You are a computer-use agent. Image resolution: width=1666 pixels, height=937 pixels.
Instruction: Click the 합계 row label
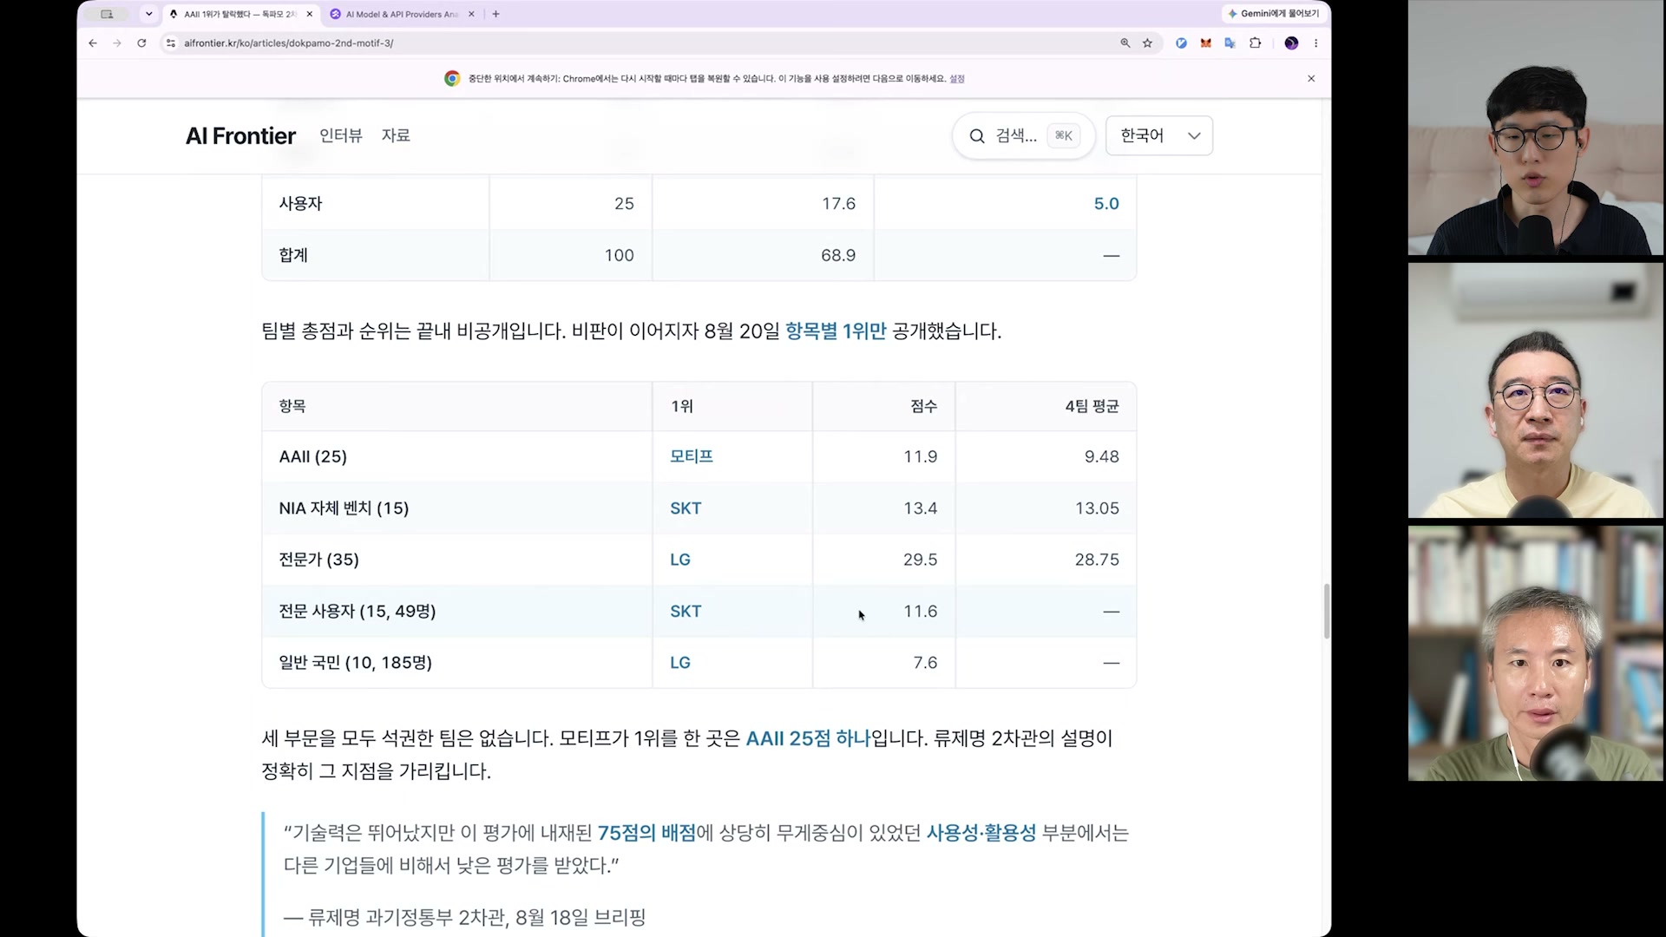pos(293,255)
